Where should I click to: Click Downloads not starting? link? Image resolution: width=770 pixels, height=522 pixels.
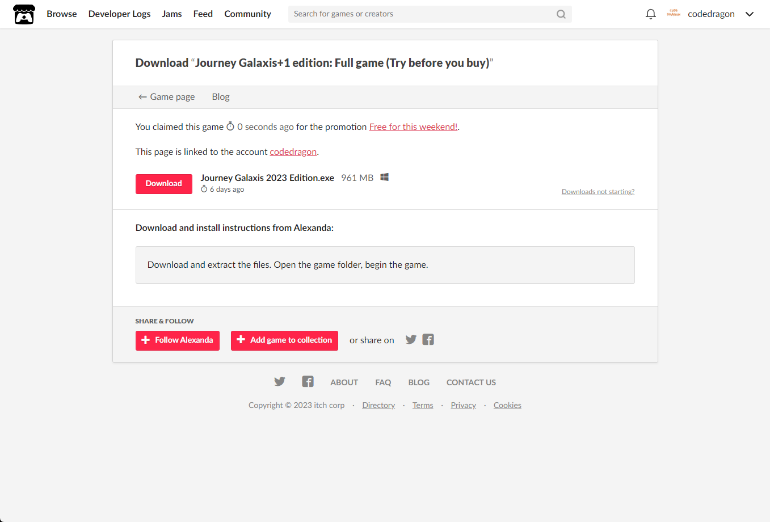[x=598, y=192]
